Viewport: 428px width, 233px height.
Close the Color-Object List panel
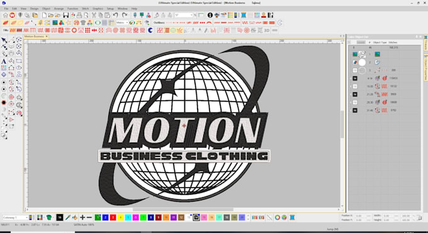[420, 36]
